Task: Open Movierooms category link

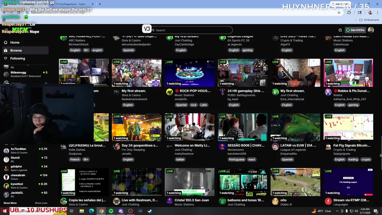Action: tap(236, 150)
